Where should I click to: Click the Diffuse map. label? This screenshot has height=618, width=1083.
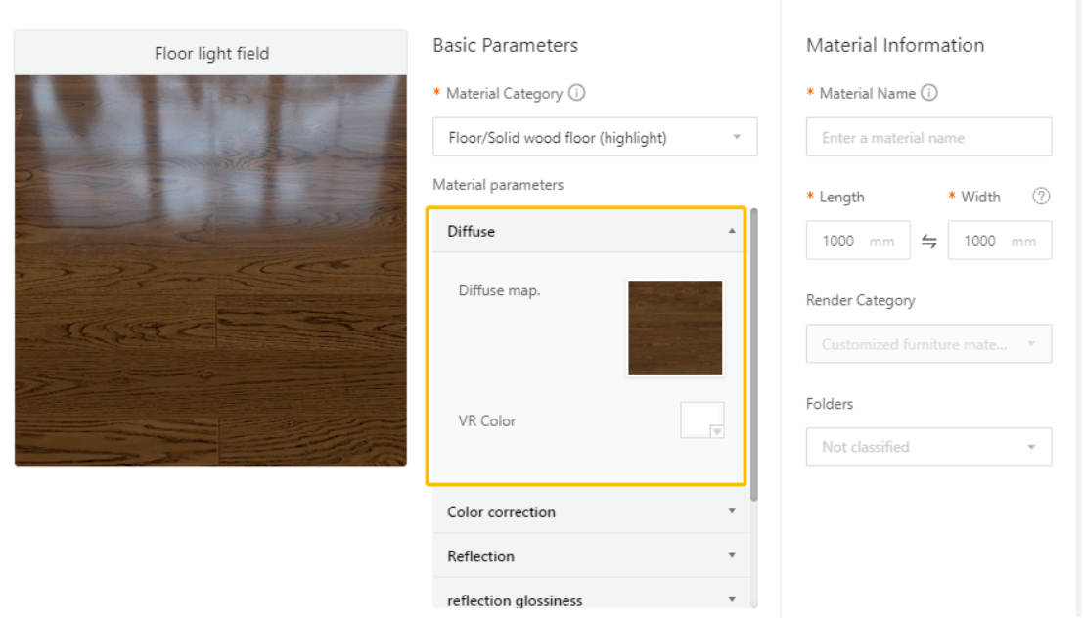(x=499, y=290)
